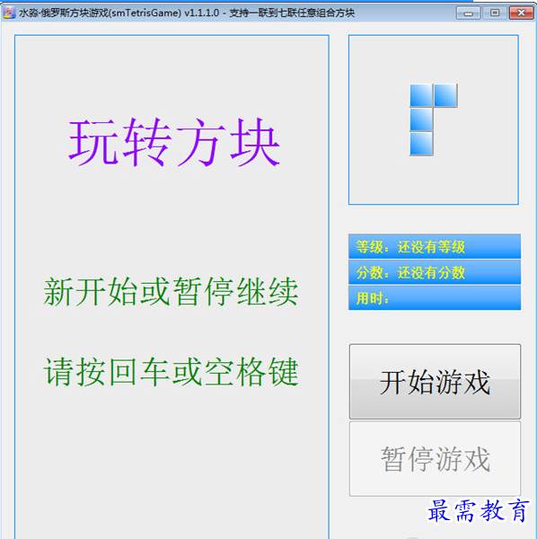Minimize the smTetrisGame window
The height and width of the screenshot is (539, 537).
pyautogui.click(x=468, y=13)
